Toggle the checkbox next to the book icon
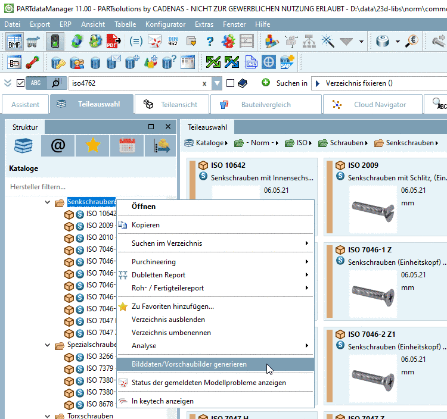The image size is (447, 419). pos(230,83)
